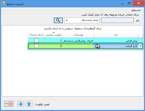Open dropdown arrow beside lifebuoy icon
Screen dimensions: 145x111
tap(6, 104)
